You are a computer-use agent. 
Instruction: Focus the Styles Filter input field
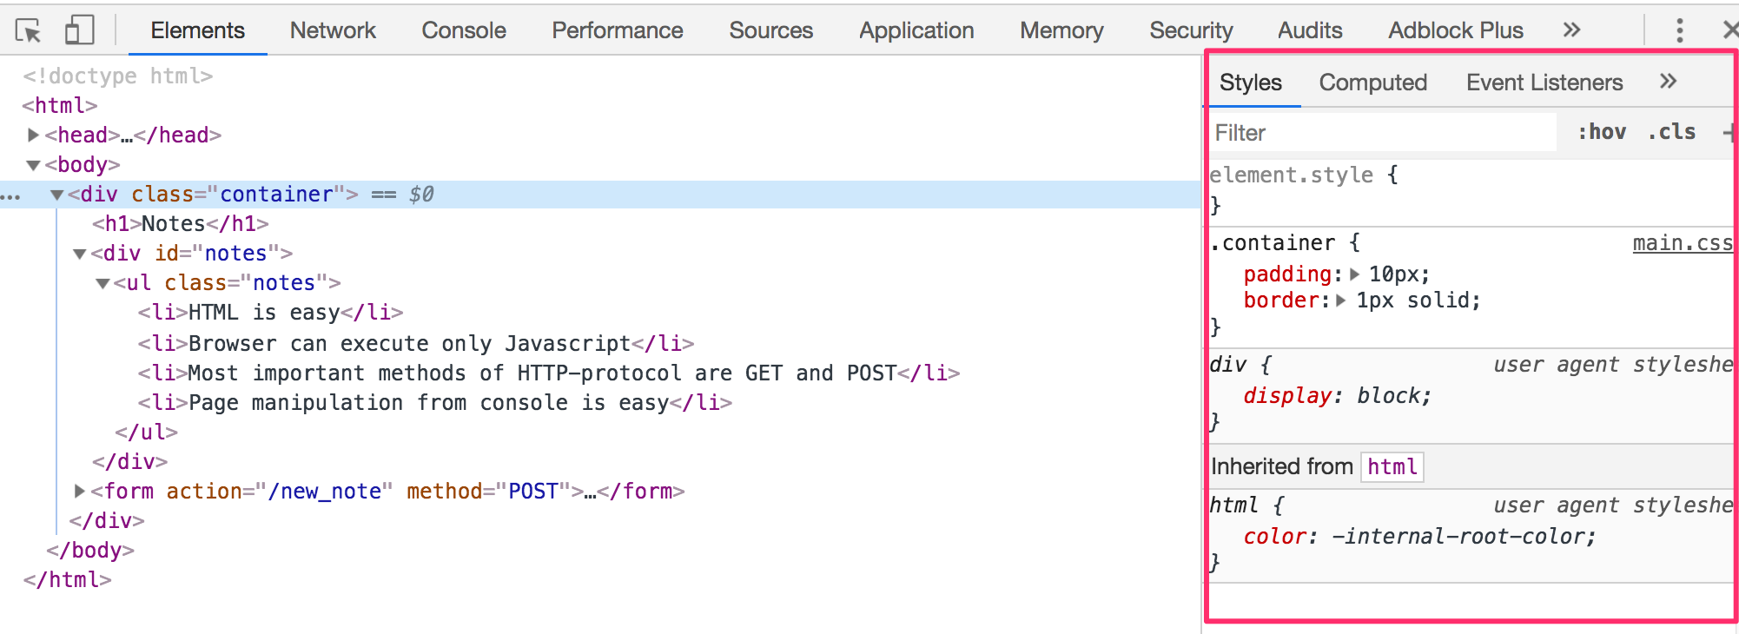[1383, 133]
